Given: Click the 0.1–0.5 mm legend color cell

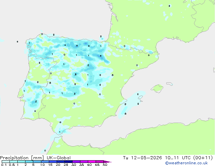Looking at the screenshot, I should point(6,162).
